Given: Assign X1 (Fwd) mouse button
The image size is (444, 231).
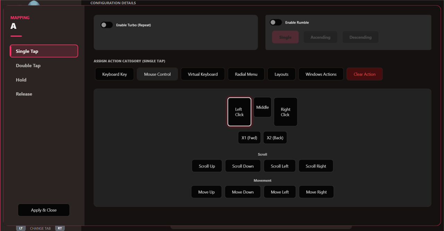Looking at the screenshot, I should point(249,137).
